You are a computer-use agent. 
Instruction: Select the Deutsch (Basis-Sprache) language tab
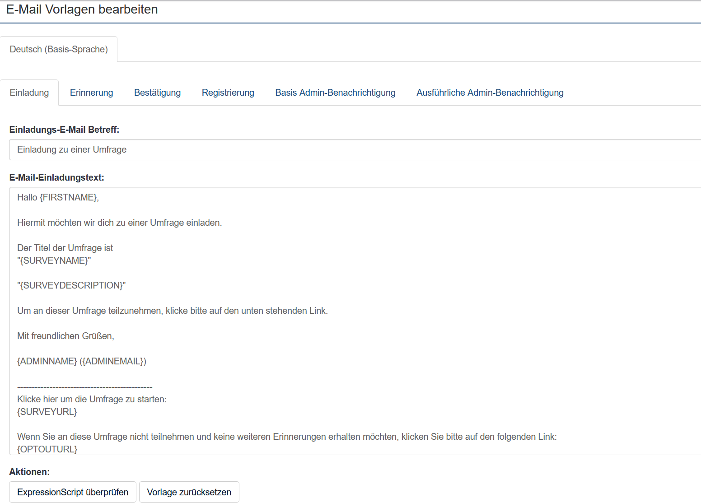(59, 49)
